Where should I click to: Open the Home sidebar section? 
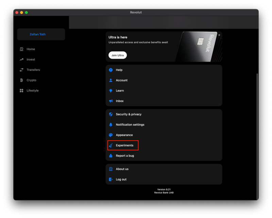point(41,49)
